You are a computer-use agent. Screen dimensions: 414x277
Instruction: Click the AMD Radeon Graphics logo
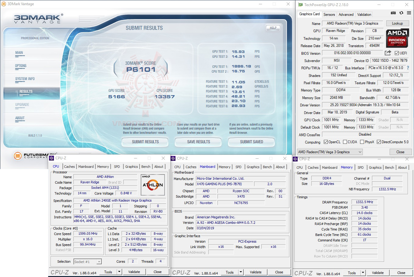click(397, 38)
